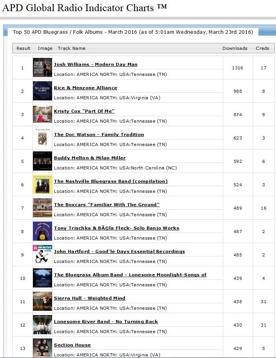Click Kristy Cox album cover image
The height and width of the screenshot is (358, 276).
42,114
